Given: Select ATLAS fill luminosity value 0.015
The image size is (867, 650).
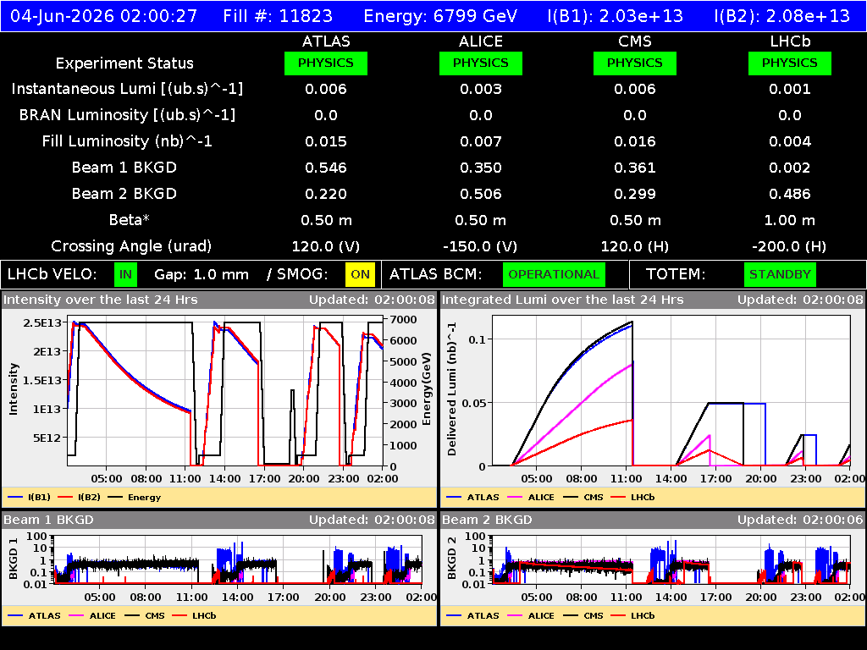Looking at the screenshot, I should (326, 141).
